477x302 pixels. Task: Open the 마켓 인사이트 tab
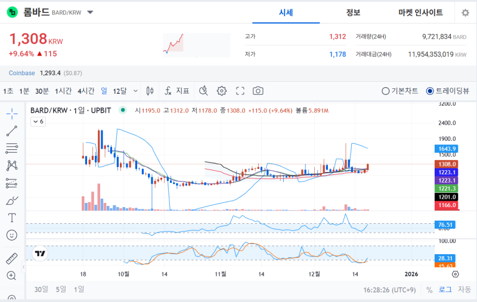click(420, 13)
